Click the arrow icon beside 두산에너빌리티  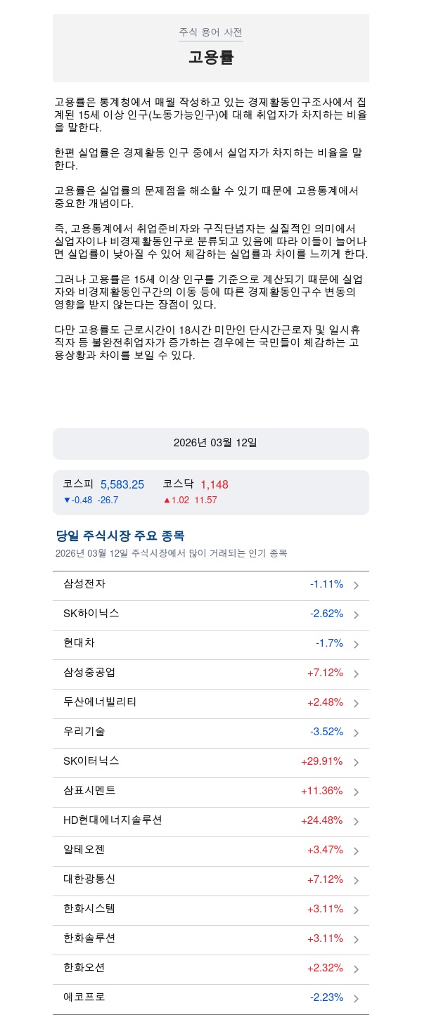[357, 704]
